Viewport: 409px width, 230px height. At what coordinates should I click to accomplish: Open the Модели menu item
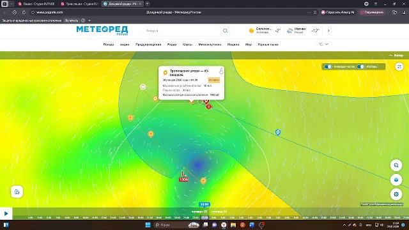tap(233, 45)
